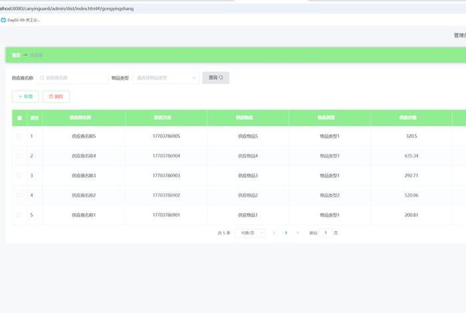The height and width of the screenshot is (313, 466).
Task: Click the search icon in supplier name field
Action: click(x=42, y=78)
